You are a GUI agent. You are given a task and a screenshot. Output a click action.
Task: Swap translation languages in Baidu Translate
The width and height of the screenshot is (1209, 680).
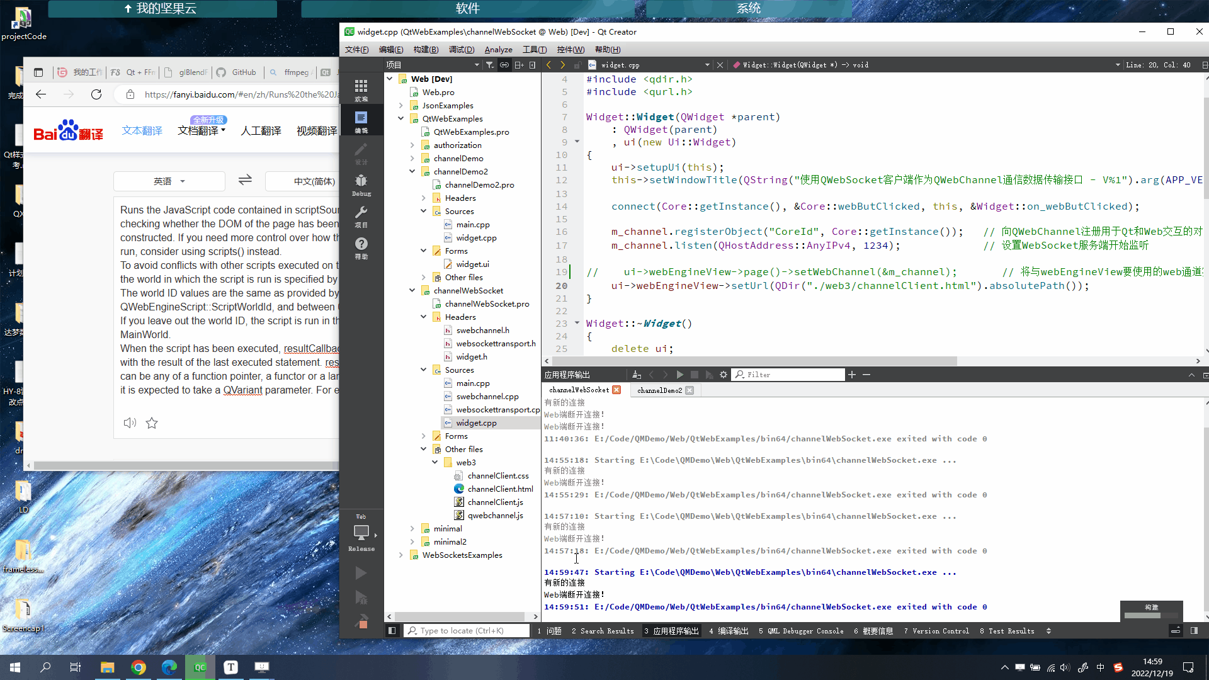(x=245, y=181)
